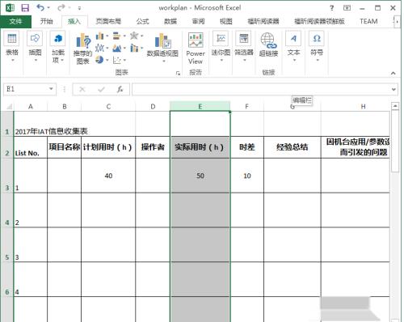This screenshot has width=404, height=322.
Task: Click the 经验总结 header cell
Action: coord(292,147)
